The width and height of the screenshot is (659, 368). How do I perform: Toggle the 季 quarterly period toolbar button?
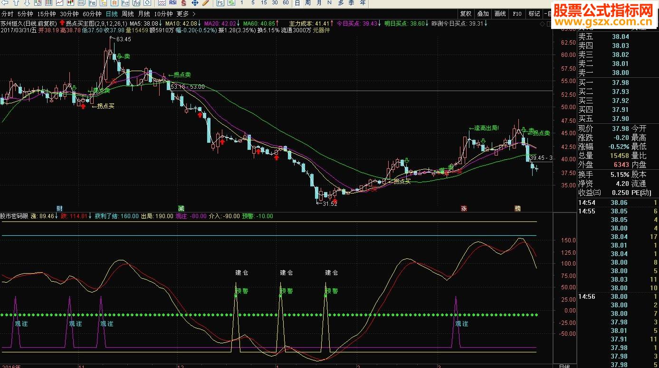click(x=352, y=3)
